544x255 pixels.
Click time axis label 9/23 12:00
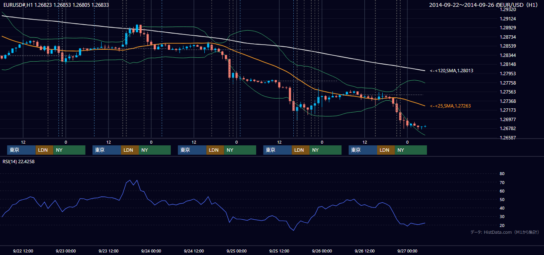(x=108, y=251)
